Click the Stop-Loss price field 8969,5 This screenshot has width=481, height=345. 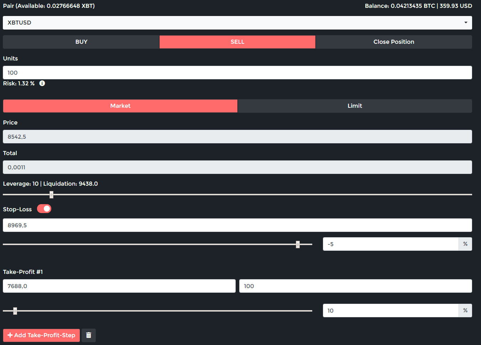[x=237, y=225]
